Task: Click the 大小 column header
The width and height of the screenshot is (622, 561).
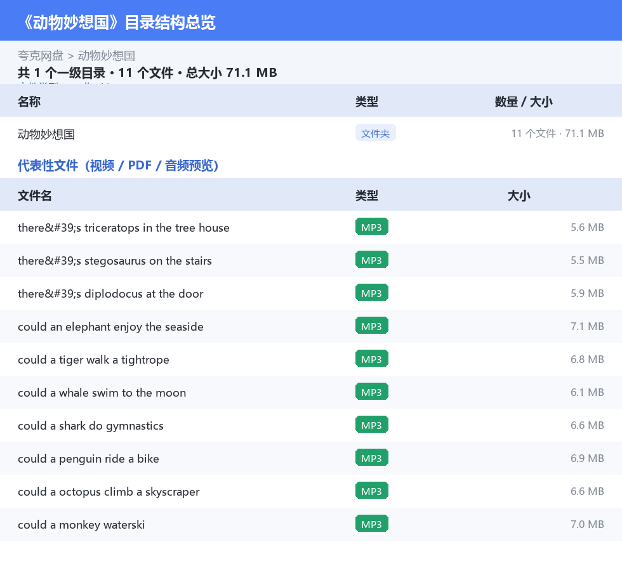Action: click(x=519, y=195)
